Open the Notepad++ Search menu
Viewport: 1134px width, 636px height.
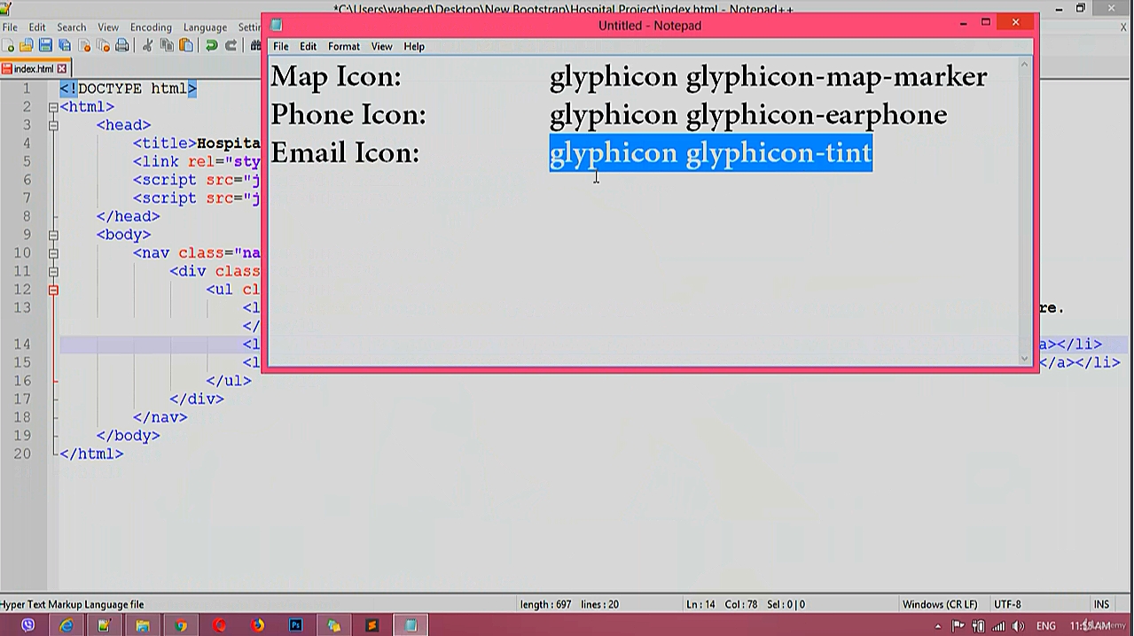tap(72, 27)
